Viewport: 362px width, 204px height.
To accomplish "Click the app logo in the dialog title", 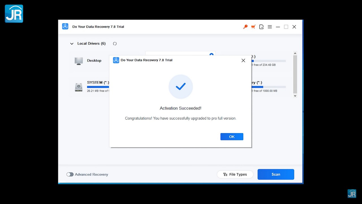I will (x=116, y=60).
